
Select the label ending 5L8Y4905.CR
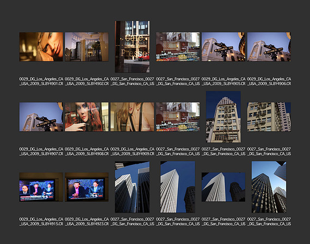tap(224, 81)
